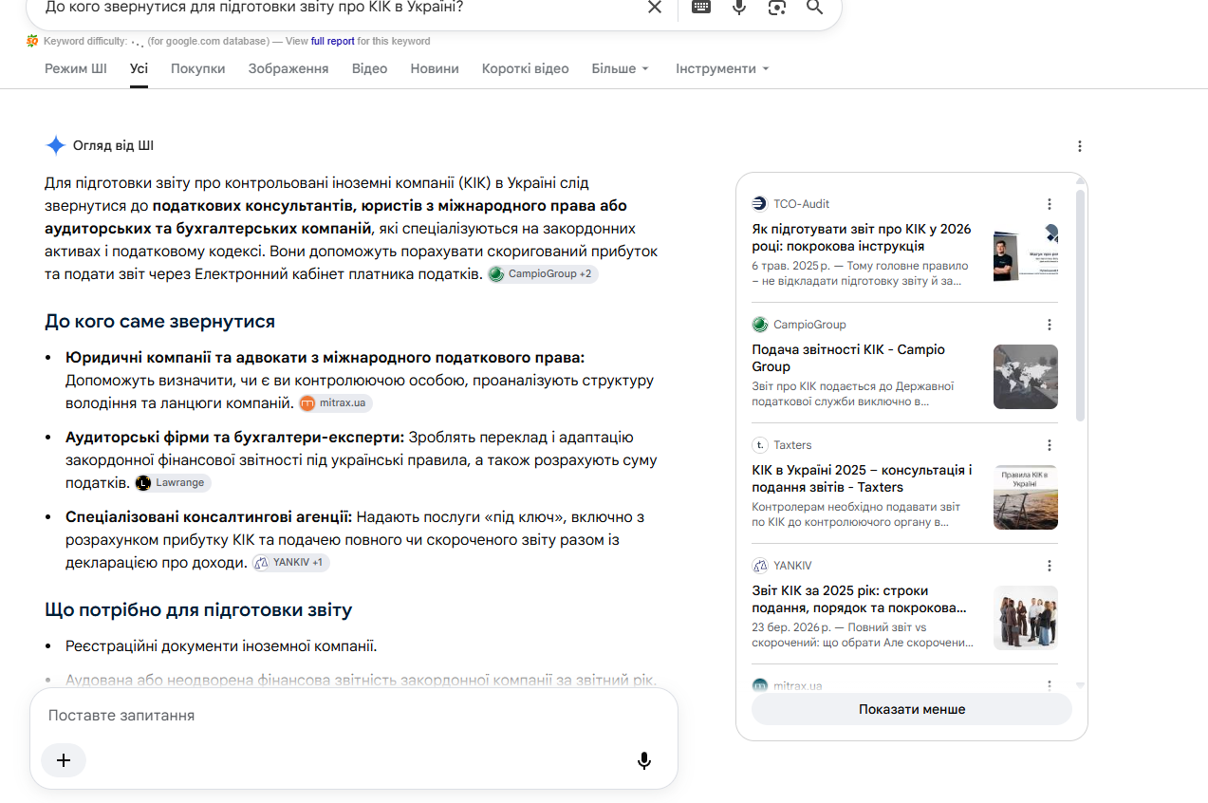1208x803 pixels.
Task: Click the plus icon in question box
Action: tap(64, 760)
